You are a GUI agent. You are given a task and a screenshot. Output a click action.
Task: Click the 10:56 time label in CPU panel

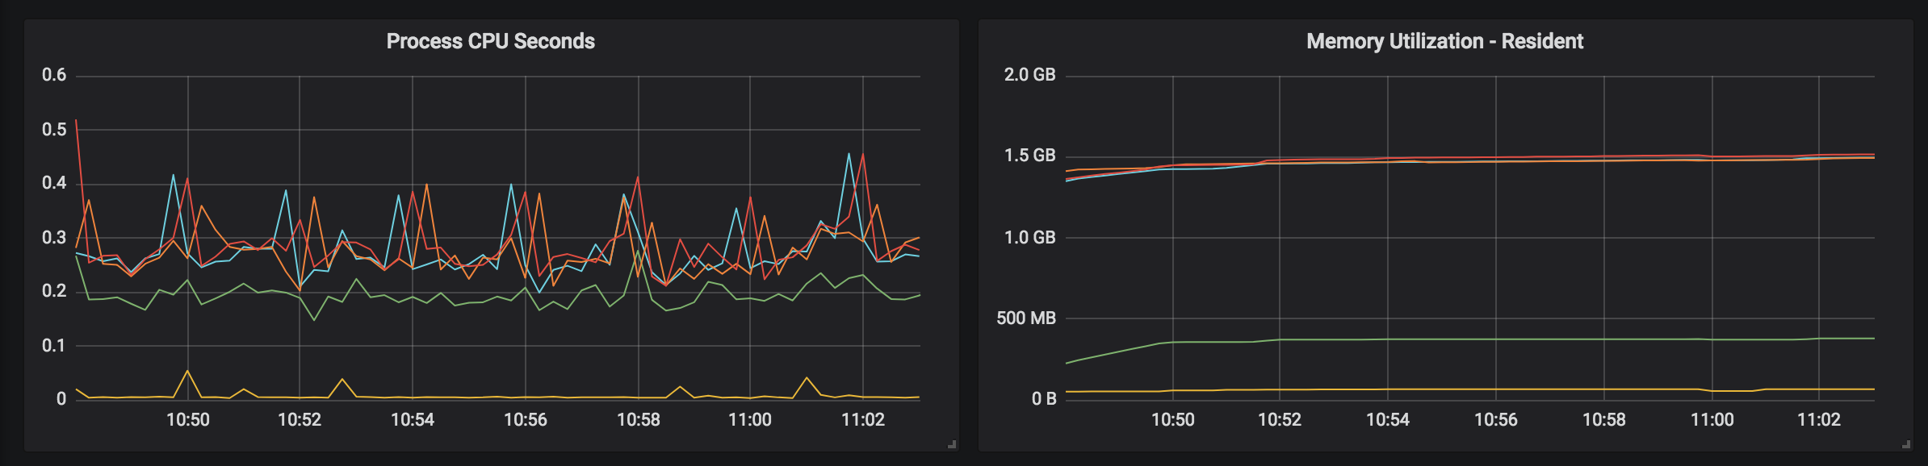coord(526,420)
